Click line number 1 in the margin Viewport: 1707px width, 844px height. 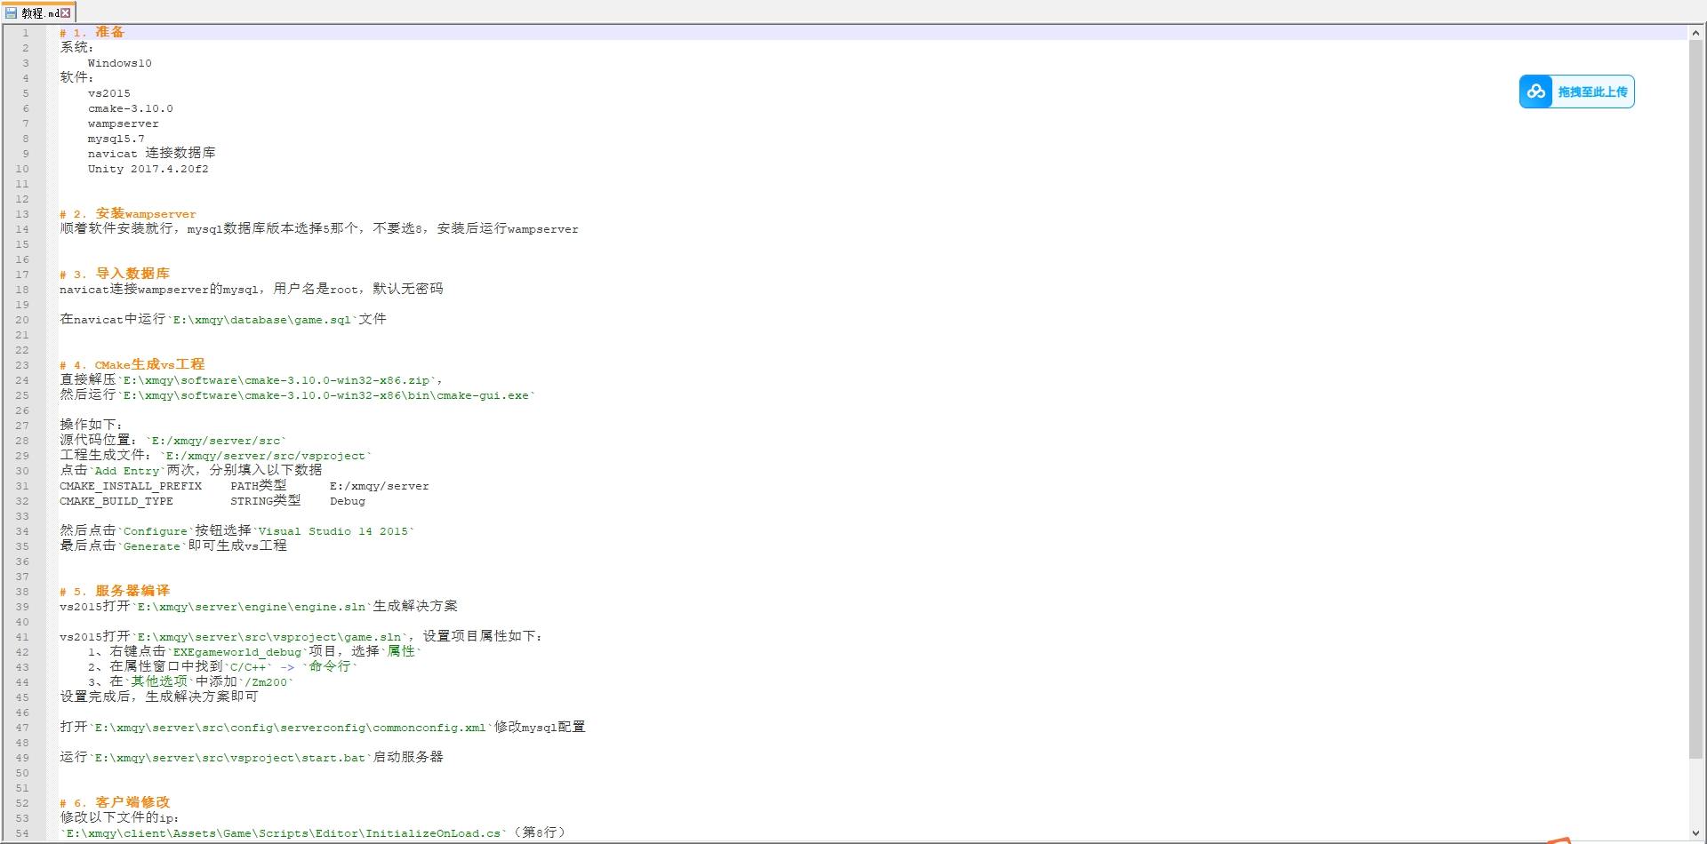pos(26,33)
